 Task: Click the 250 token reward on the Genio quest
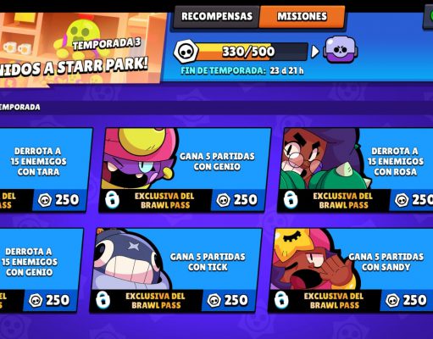point(237,200)
